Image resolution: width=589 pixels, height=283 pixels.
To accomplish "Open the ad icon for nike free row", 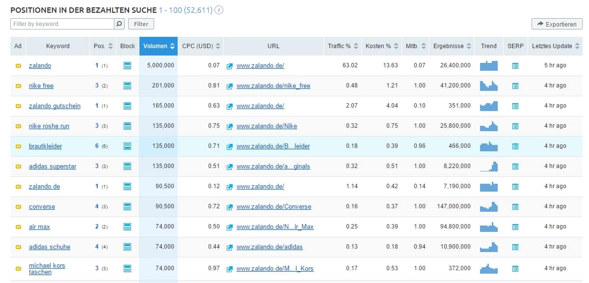I will pyautogui.click(x=18, y=85).
